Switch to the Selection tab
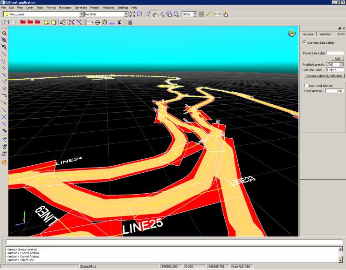Screen dimensions: 346x270 point(325,34)
